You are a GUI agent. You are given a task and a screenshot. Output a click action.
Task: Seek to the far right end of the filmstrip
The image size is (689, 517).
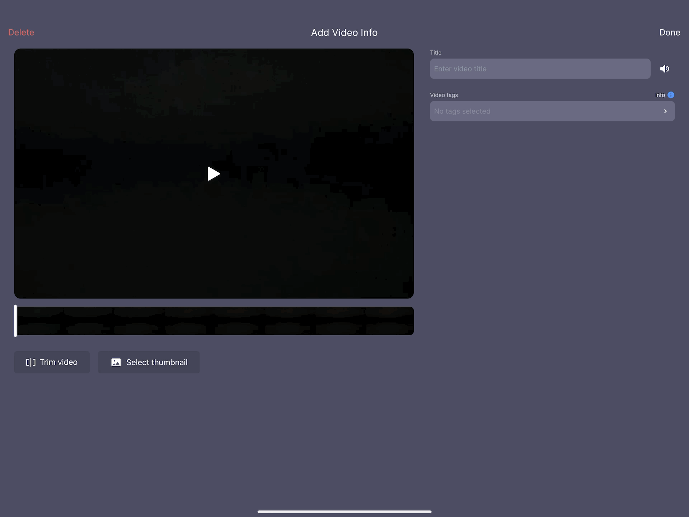click(x=411, y=321)
